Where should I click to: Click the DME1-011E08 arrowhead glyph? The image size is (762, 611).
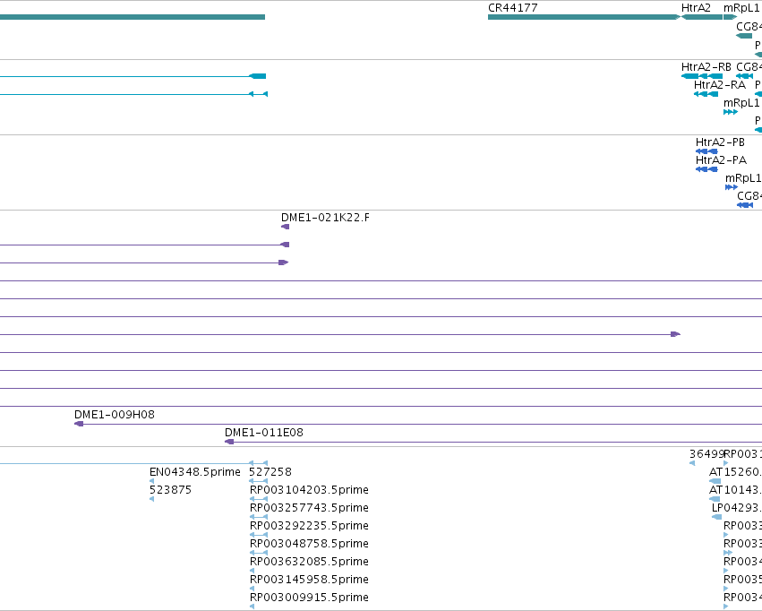[229, 442]
